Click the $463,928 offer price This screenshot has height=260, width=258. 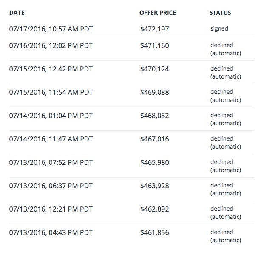(154, 185)
